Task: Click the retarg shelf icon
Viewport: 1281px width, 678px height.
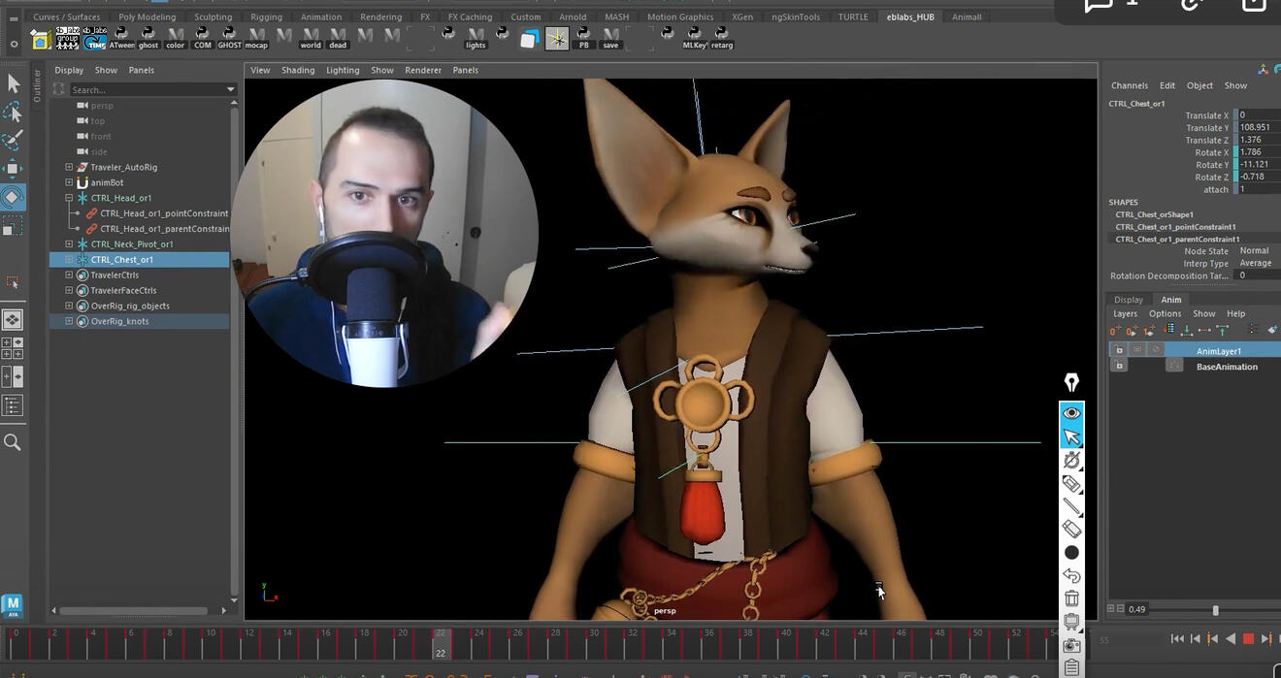Action: tap(722, 38)
